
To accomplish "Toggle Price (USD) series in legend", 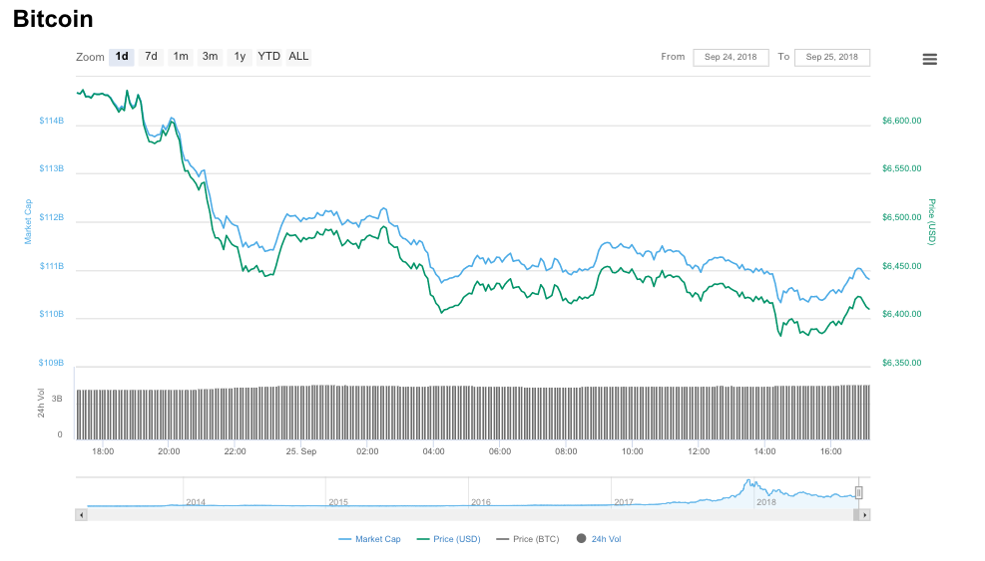I will click(448, 539).
